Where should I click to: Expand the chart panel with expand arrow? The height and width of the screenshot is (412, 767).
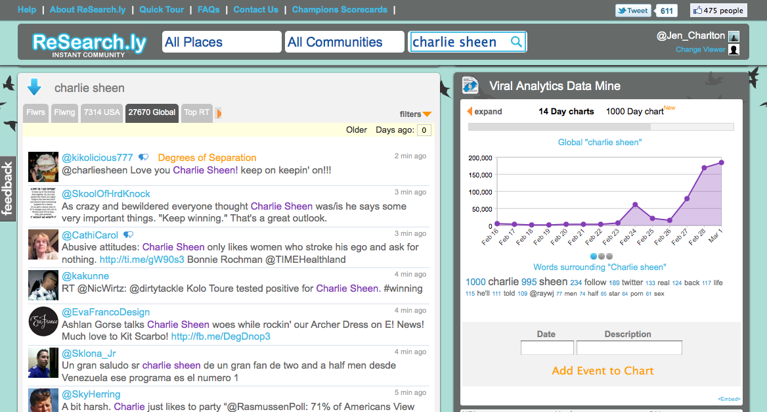[x=485, y=112]
